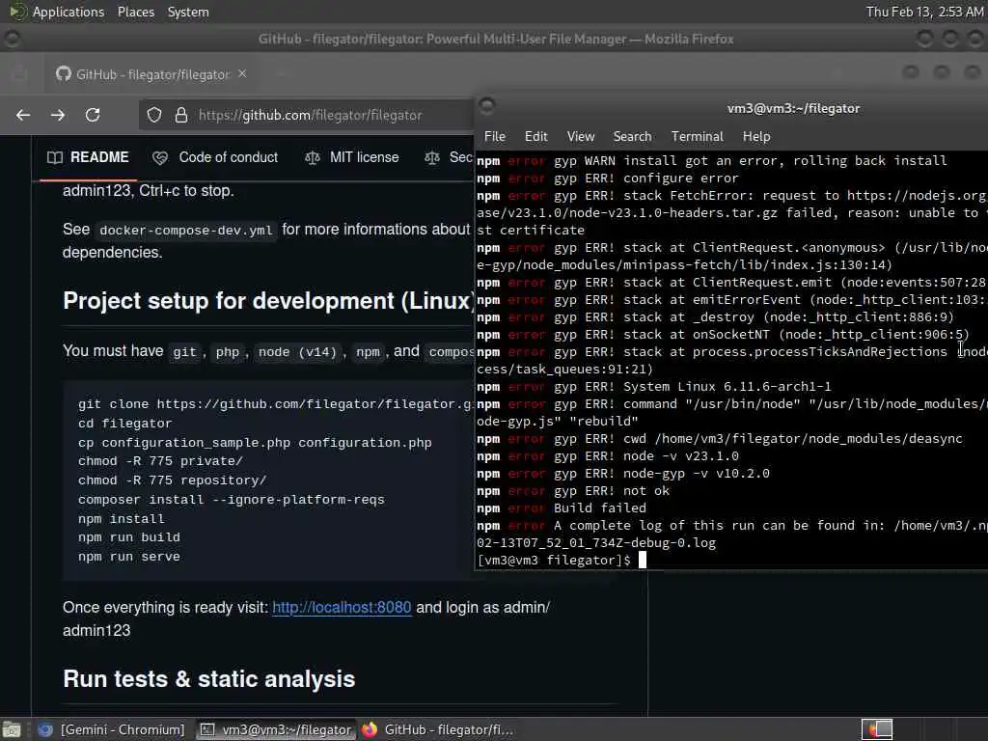Open the System menu in the top panel

[188, 12]
